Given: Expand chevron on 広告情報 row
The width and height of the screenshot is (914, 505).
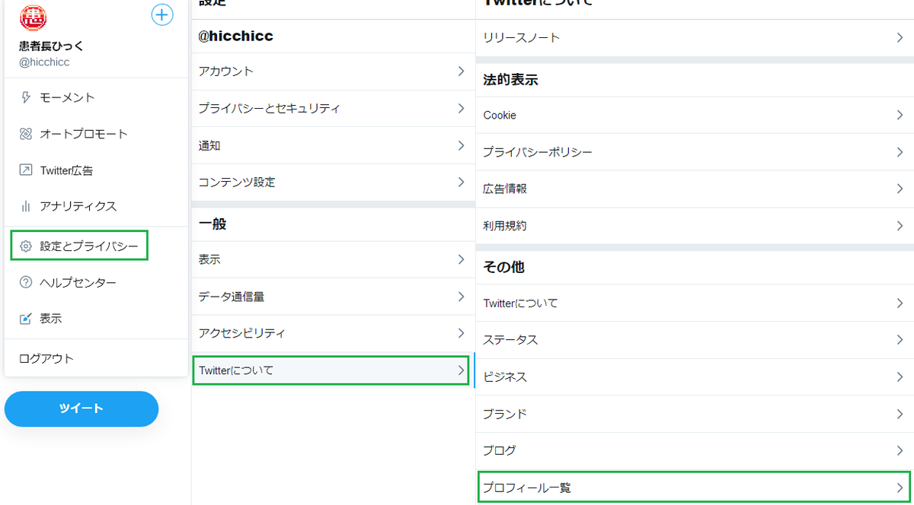Looking at the screenshot, I should [x=900, y=189].
